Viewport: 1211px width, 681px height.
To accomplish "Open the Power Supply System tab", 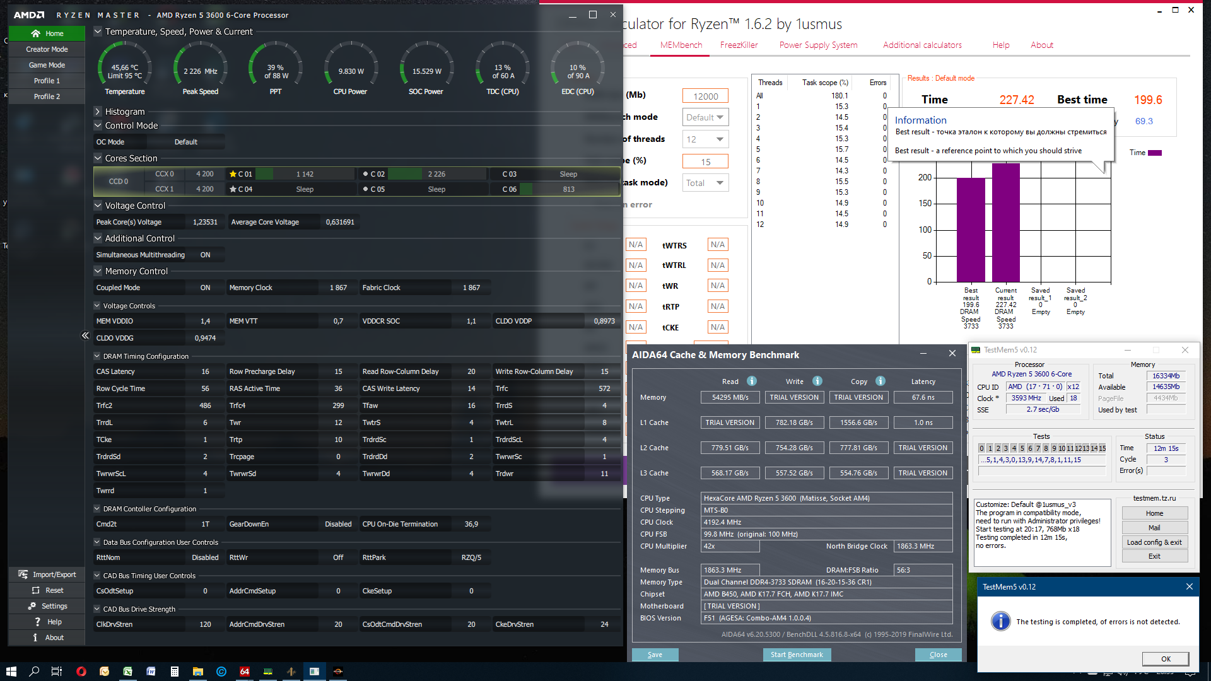I will [x=818, y=45].
